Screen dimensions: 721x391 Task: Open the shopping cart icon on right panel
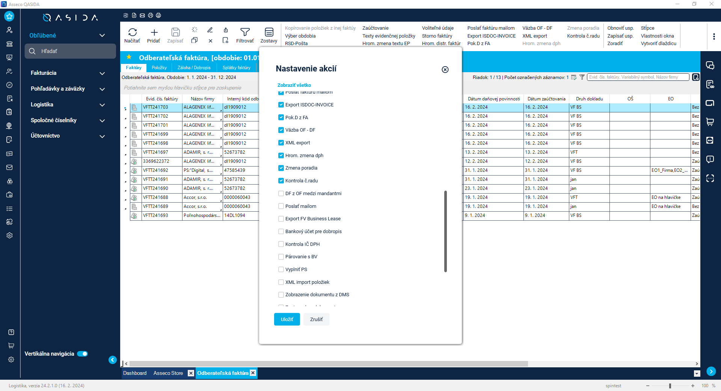tap(710, 122)
